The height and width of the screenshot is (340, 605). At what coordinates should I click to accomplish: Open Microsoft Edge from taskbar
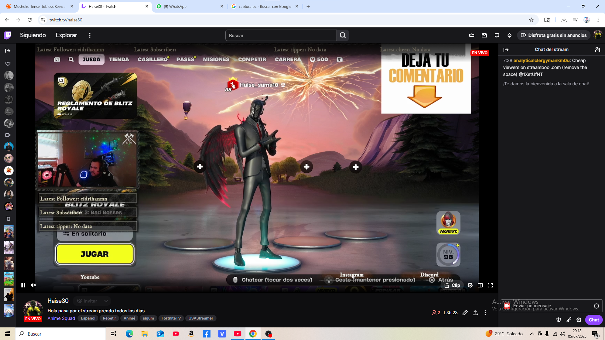point(130,334)
